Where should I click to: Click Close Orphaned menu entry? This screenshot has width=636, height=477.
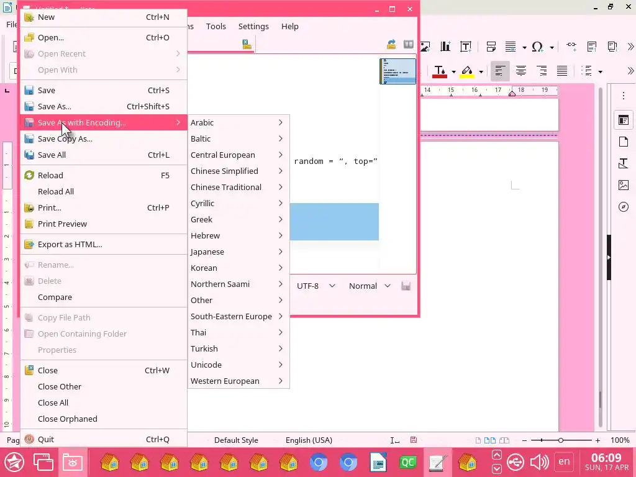(x=104, y=419)
